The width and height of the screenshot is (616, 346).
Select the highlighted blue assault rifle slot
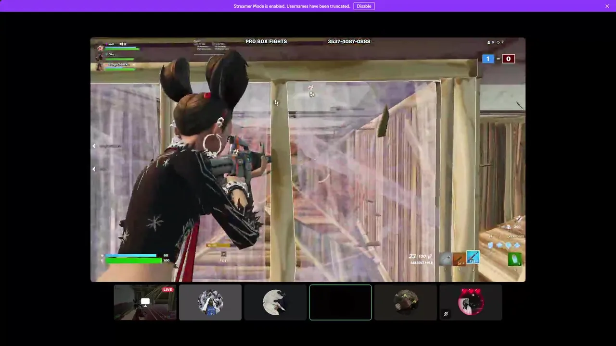tap(473, 257)
